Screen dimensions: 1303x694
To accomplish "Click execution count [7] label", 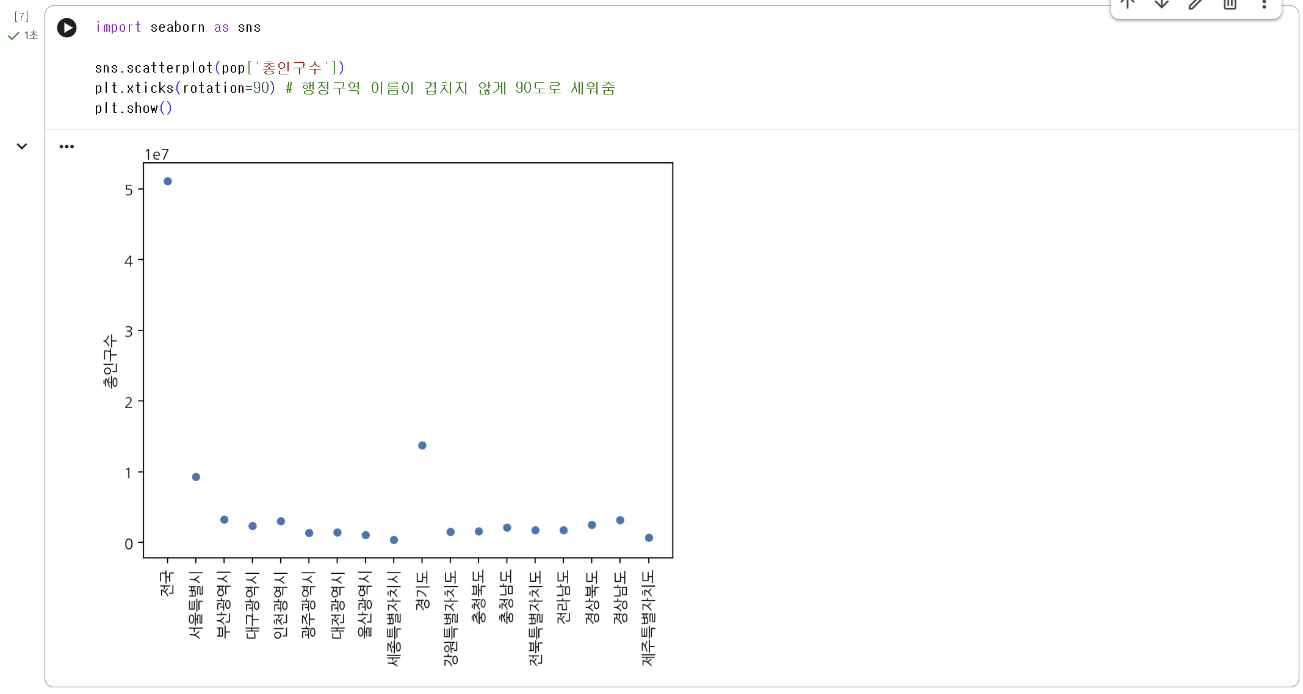I will (x=21, y=16).
